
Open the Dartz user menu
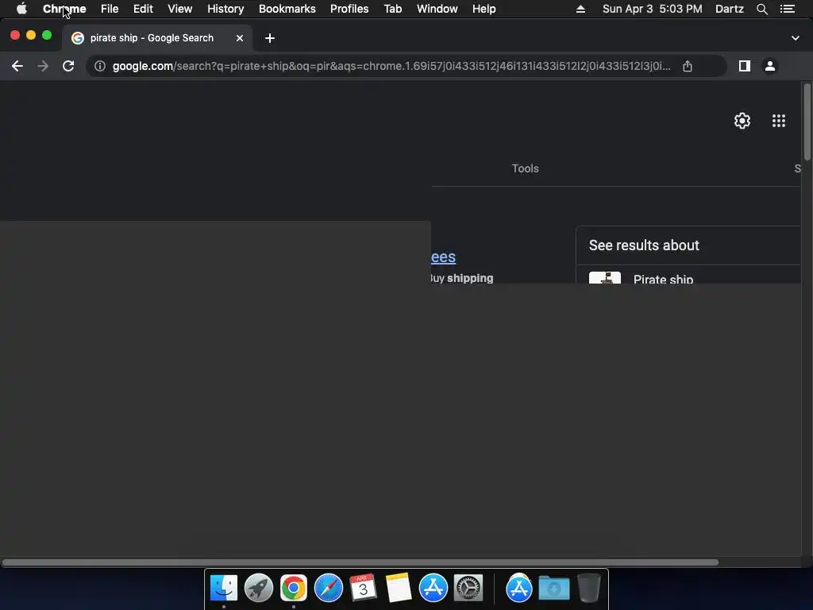(x=730, y=9)
